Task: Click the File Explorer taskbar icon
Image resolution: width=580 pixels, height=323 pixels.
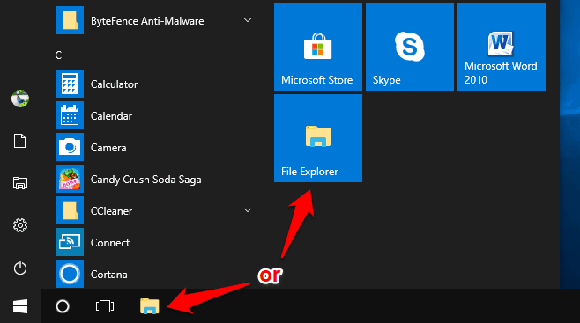Action: point(150,306)
